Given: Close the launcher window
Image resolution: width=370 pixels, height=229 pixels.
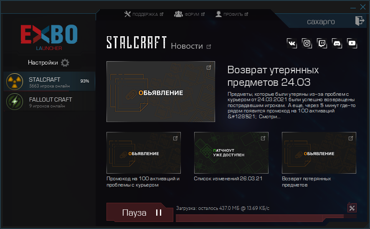Looking at the screenshot, I should pos(363,7).
